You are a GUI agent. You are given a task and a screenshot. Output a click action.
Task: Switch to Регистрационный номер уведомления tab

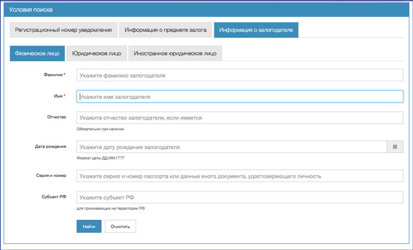[x=64, y=30]
